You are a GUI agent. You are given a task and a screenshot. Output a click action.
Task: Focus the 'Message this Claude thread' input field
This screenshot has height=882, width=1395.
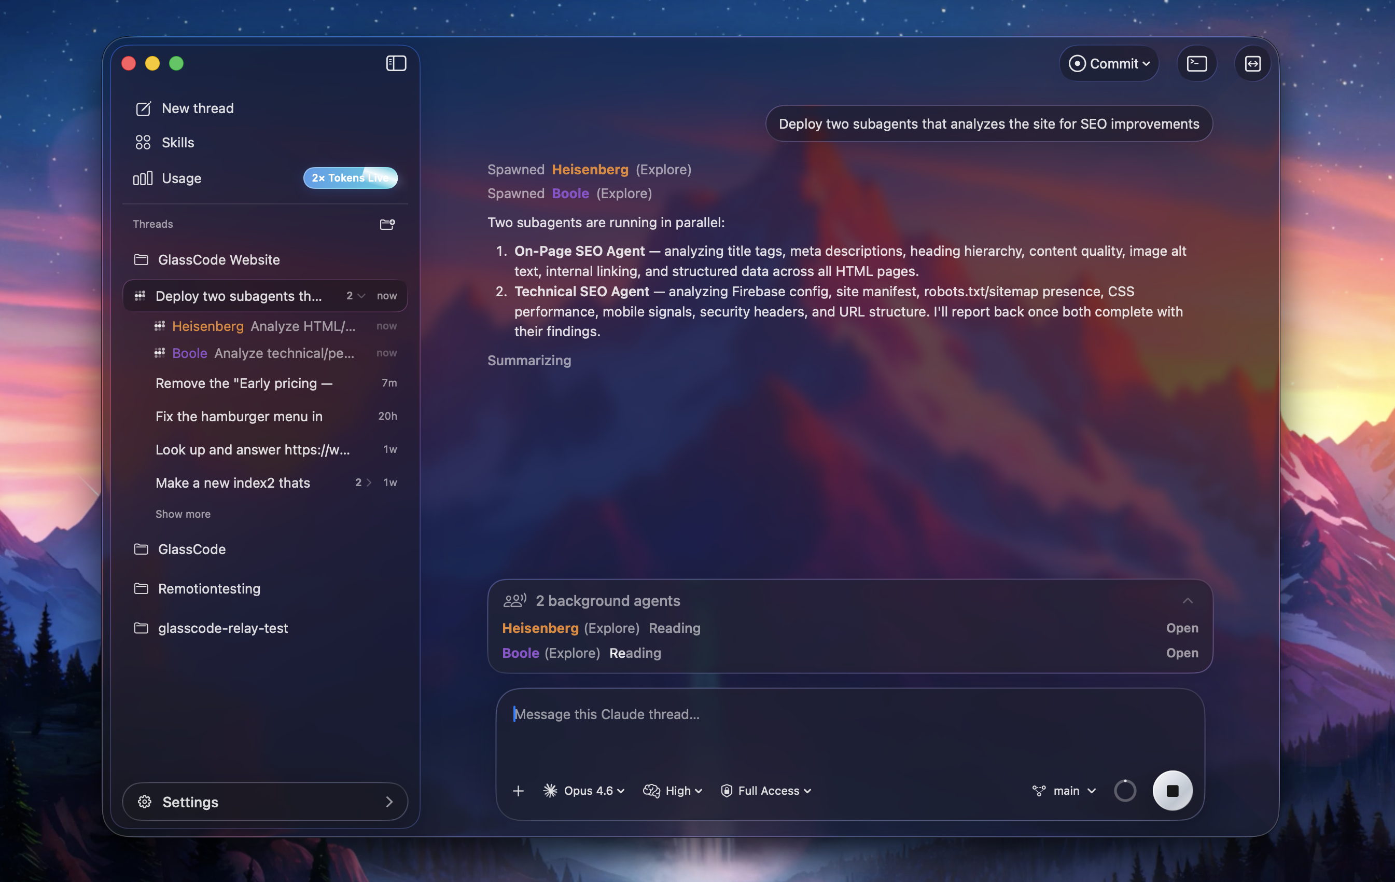click(x=695, y=714)
